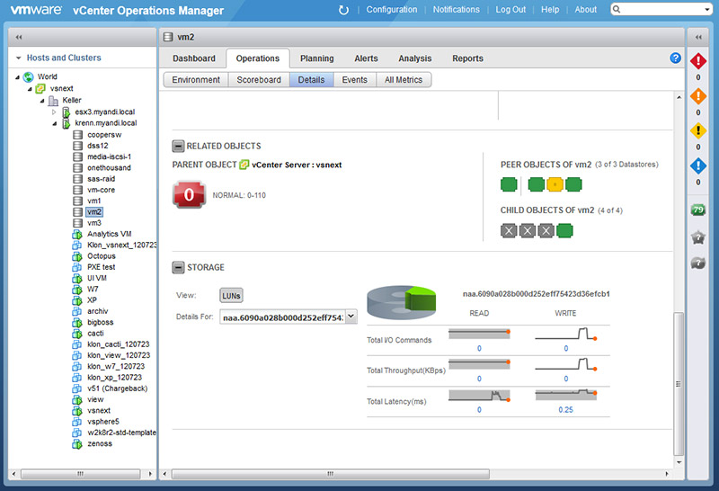Collapse the Related Objects section
719x491 pixels.
pyautogui.click(x=178, y=147)
